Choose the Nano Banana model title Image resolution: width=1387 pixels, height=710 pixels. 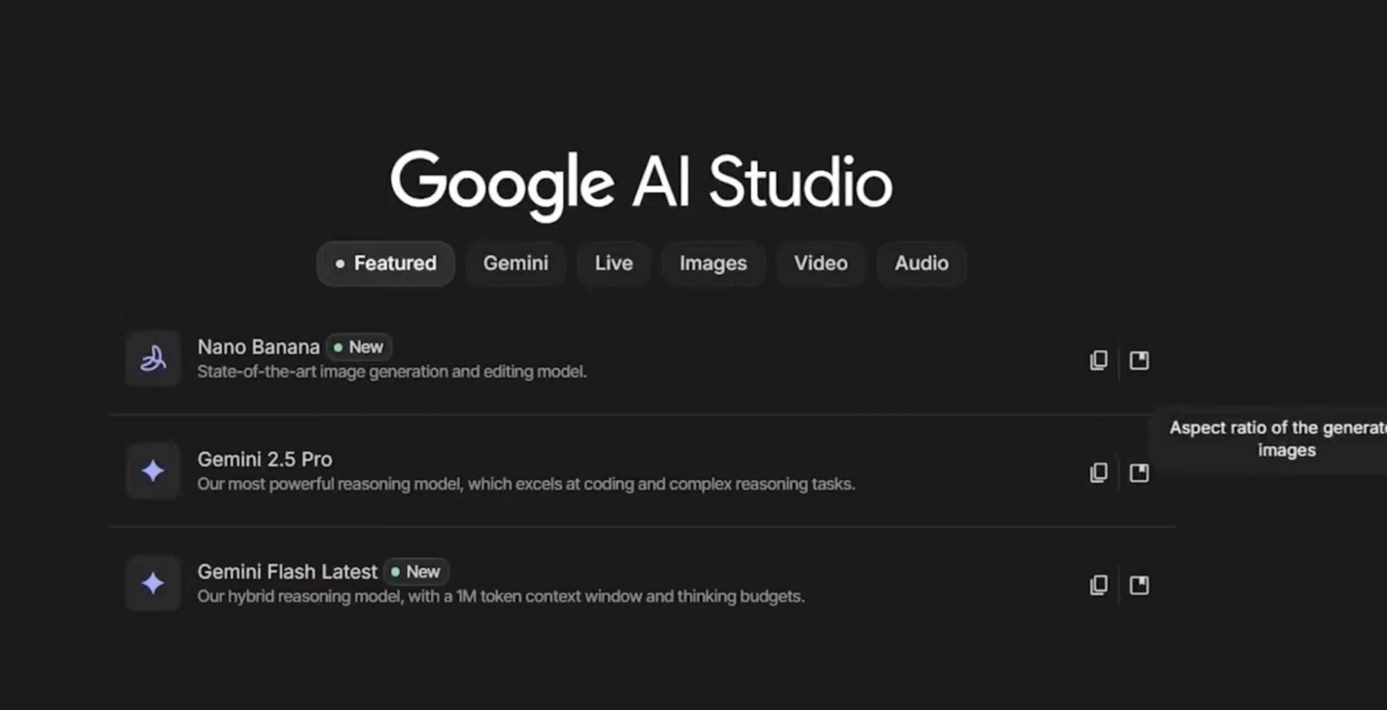coord(258,347)
